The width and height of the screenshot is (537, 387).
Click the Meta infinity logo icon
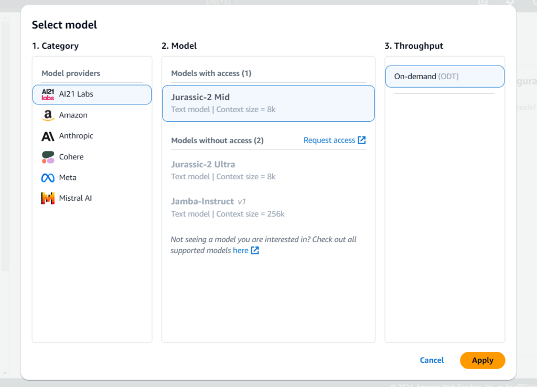click(x=47, y=177)
